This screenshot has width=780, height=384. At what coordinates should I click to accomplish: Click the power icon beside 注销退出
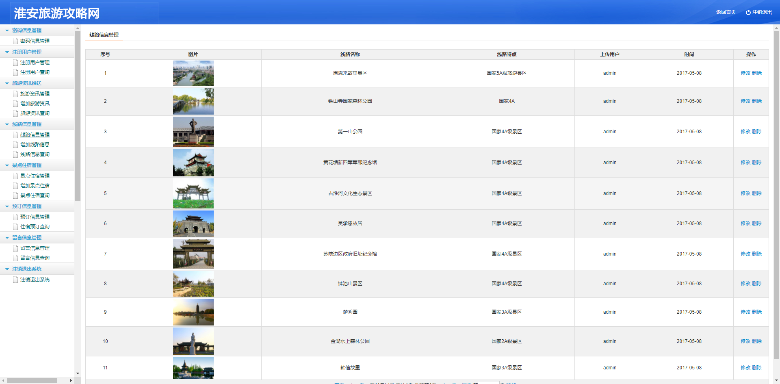[748, 13]
